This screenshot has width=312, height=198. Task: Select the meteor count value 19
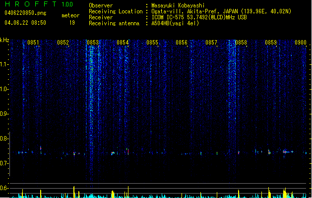(72, 23)
